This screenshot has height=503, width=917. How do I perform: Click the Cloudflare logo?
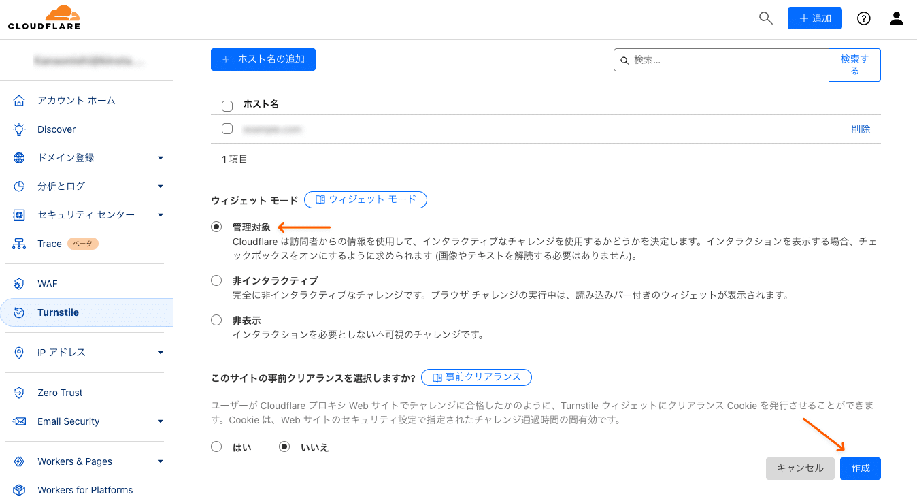44,18
